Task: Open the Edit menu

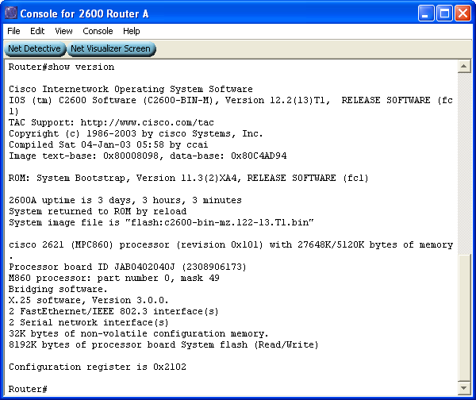Action: (x=37, y=31)
